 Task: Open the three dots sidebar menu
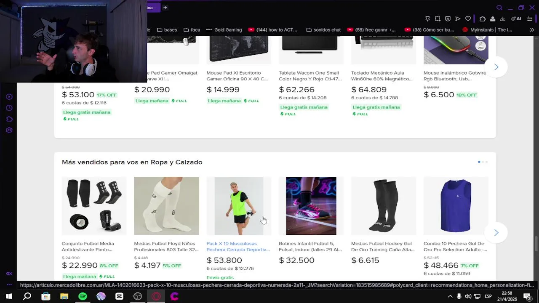tap(9, 284)
